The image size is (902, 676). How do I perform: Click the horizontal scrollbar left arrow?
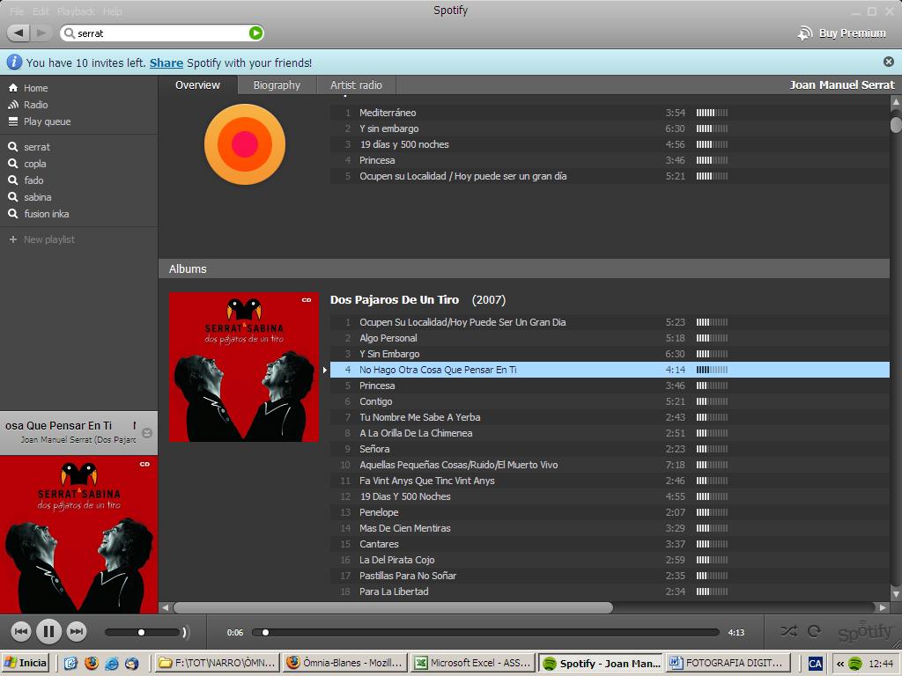pos(166,607)
